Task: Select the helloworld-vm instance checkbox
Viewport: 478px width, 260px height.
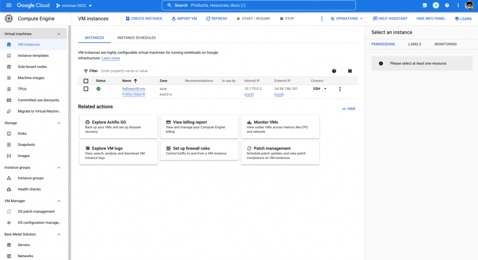Action: (x=86, y=89)
